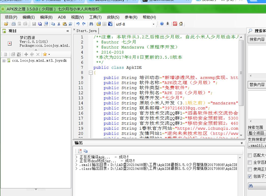Screen dimensions: 266x196
Task: Clear output with the red X document icon
Action: click(80, 151)
